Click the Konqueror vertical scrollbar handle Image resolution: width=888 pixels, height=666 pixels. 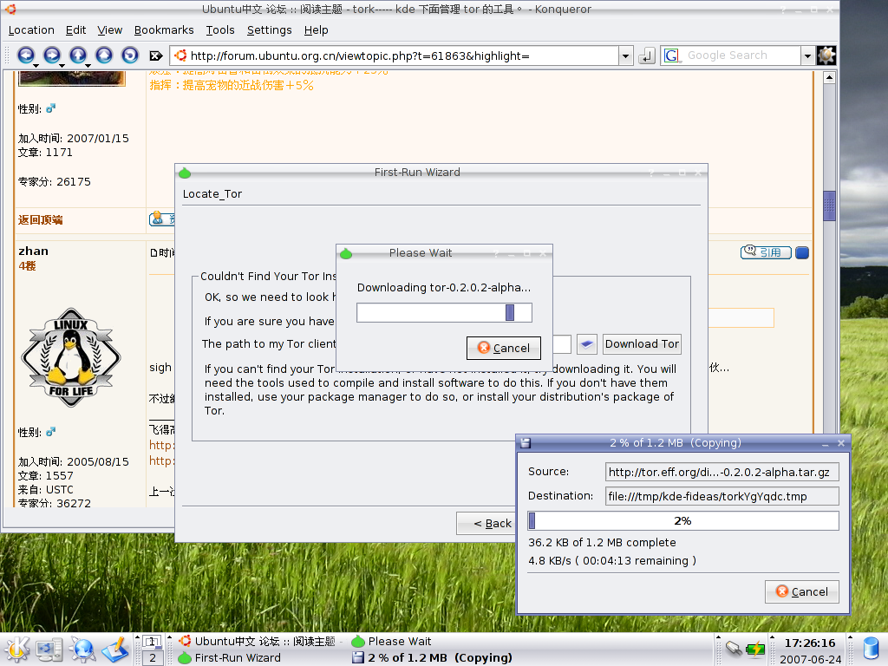pyautogui.click(x=829, y=206)
